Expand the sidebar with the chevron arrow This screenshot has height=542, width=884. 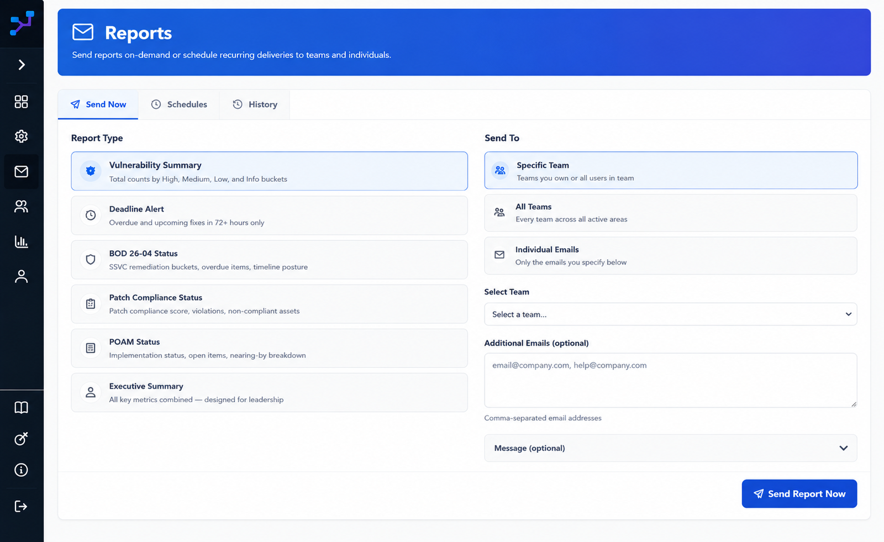pyautogui.click(x=22, y=65)
